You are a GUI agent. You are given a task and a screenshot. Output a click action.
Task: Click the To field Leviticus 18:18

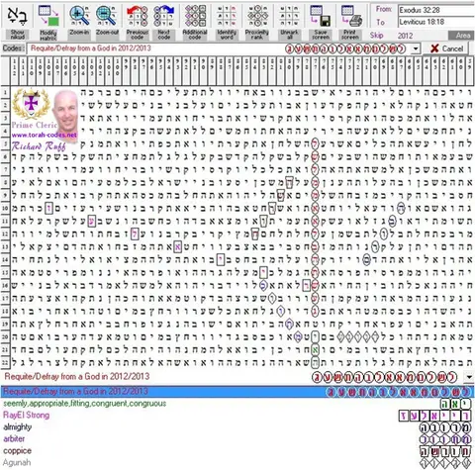(x=436, y=22)
